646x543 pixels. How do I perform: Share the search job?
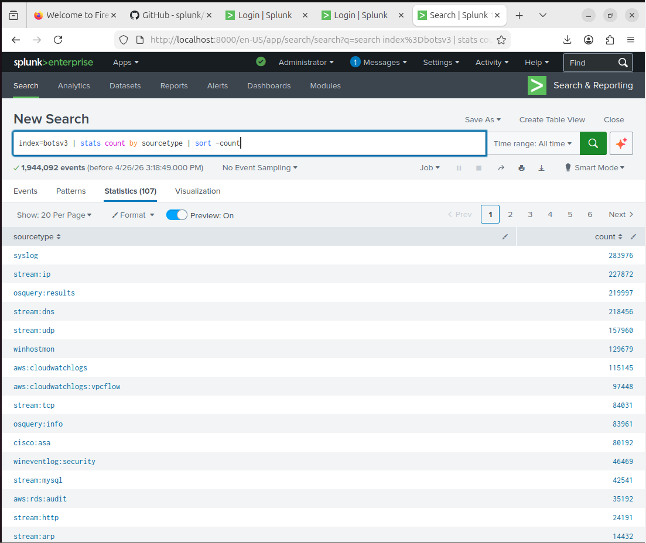[501, 168]
